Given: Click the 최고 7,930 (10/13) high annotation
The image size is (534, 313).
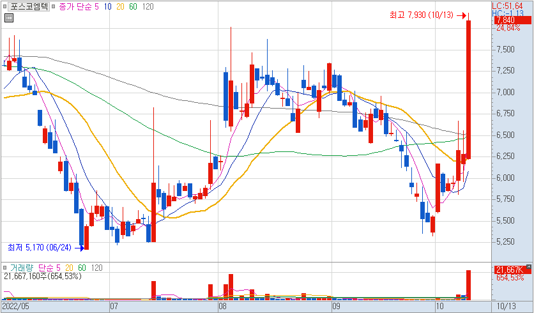Looking at the screenshot, I should point(422,15).
